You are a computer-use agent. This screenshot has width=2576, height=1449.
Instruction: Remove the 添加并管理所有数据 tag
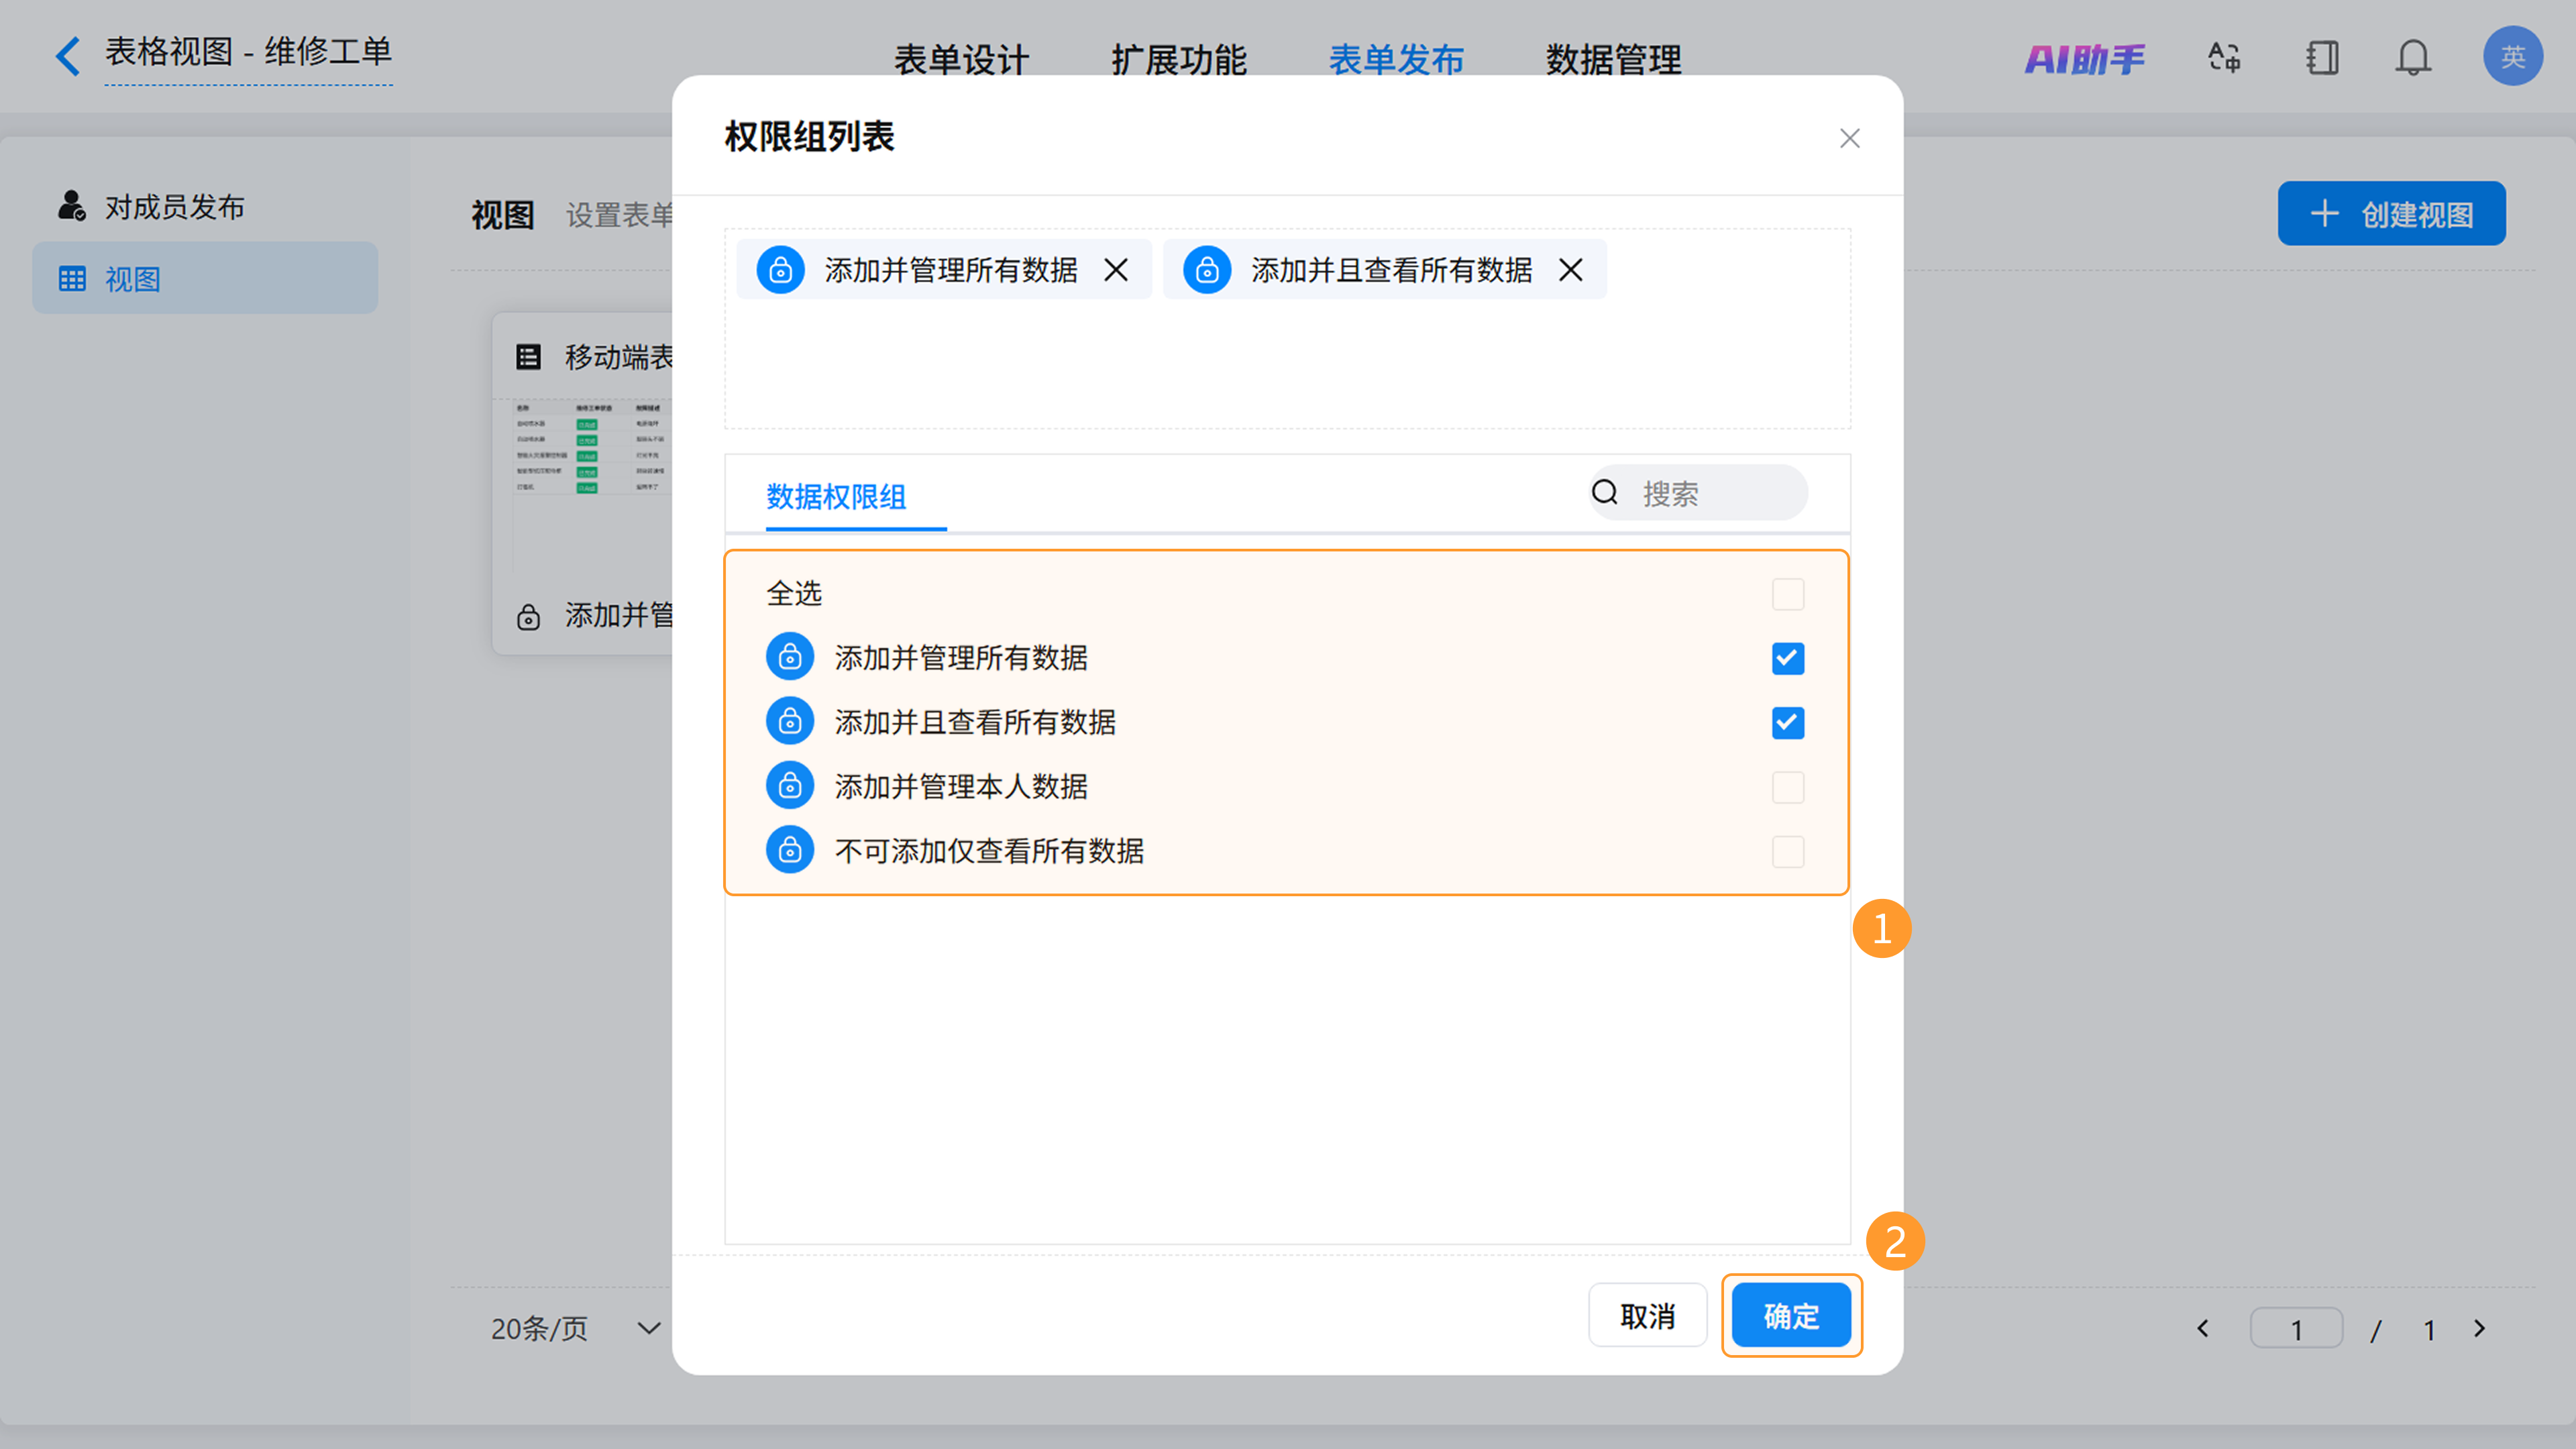[x=1116, y=270]
